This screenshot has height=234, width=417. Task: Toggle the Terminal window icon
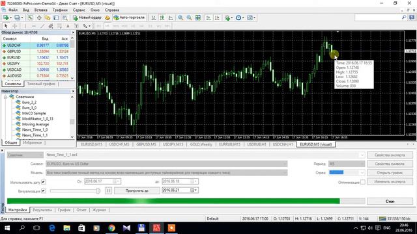tap(56, 18)
